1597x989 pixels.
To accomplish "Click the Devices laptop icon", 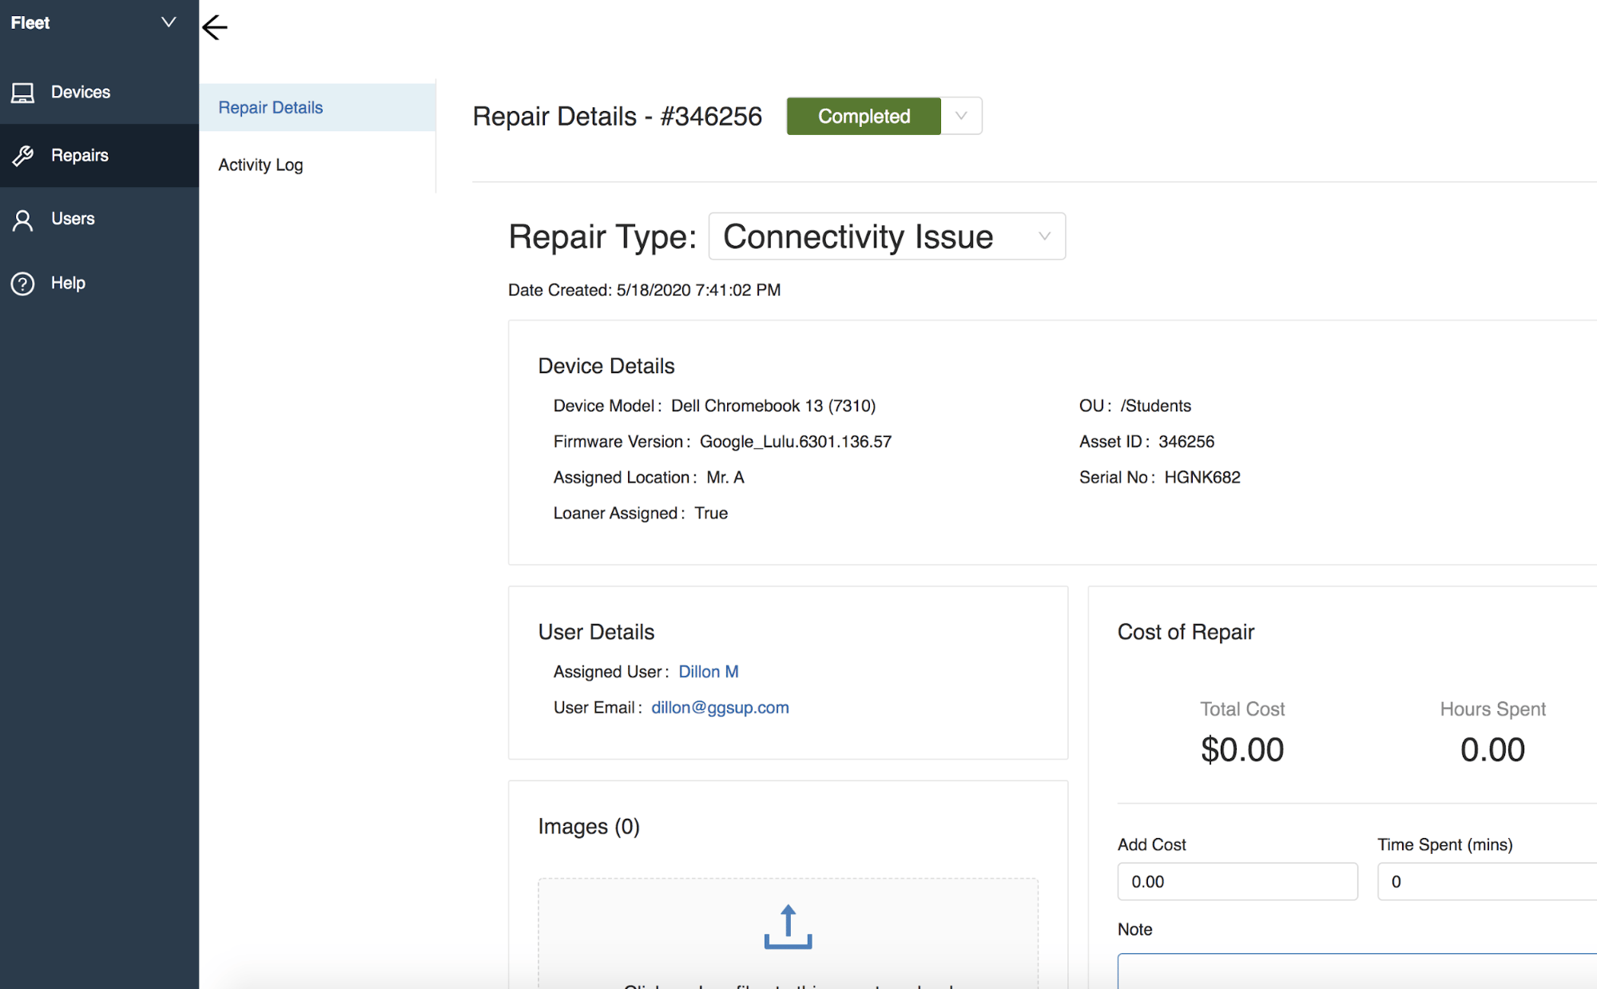I will point(23,93).
